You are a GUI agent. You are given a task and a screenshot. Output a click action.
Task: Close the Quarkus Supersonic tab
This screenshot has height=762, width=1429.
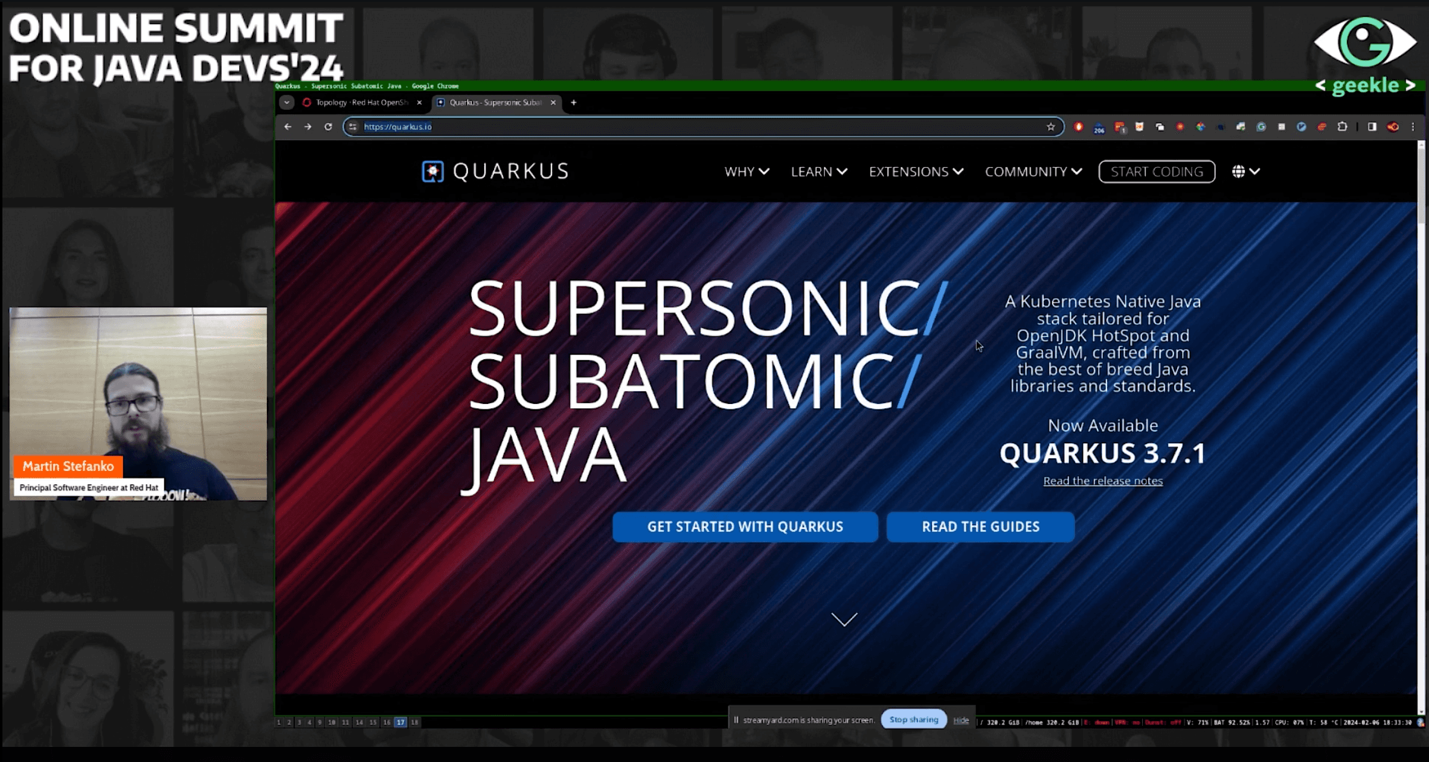coord(553,103)
